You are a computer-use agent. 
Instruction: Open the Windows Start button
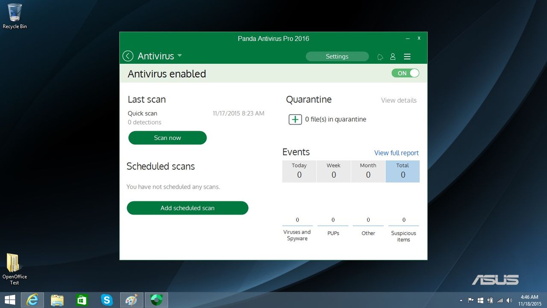point(10,300)
